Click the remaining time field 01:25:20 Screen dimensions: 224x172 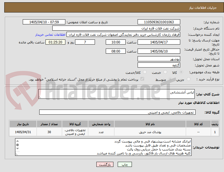[55, 42]
